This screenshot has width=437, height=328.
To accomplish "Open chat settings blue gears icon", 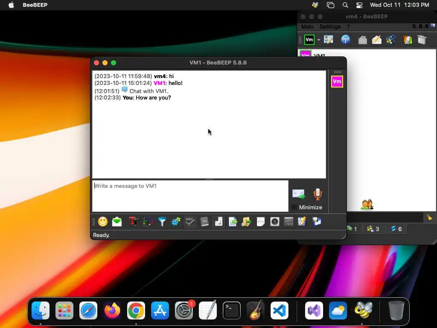I will click(176, 222).
